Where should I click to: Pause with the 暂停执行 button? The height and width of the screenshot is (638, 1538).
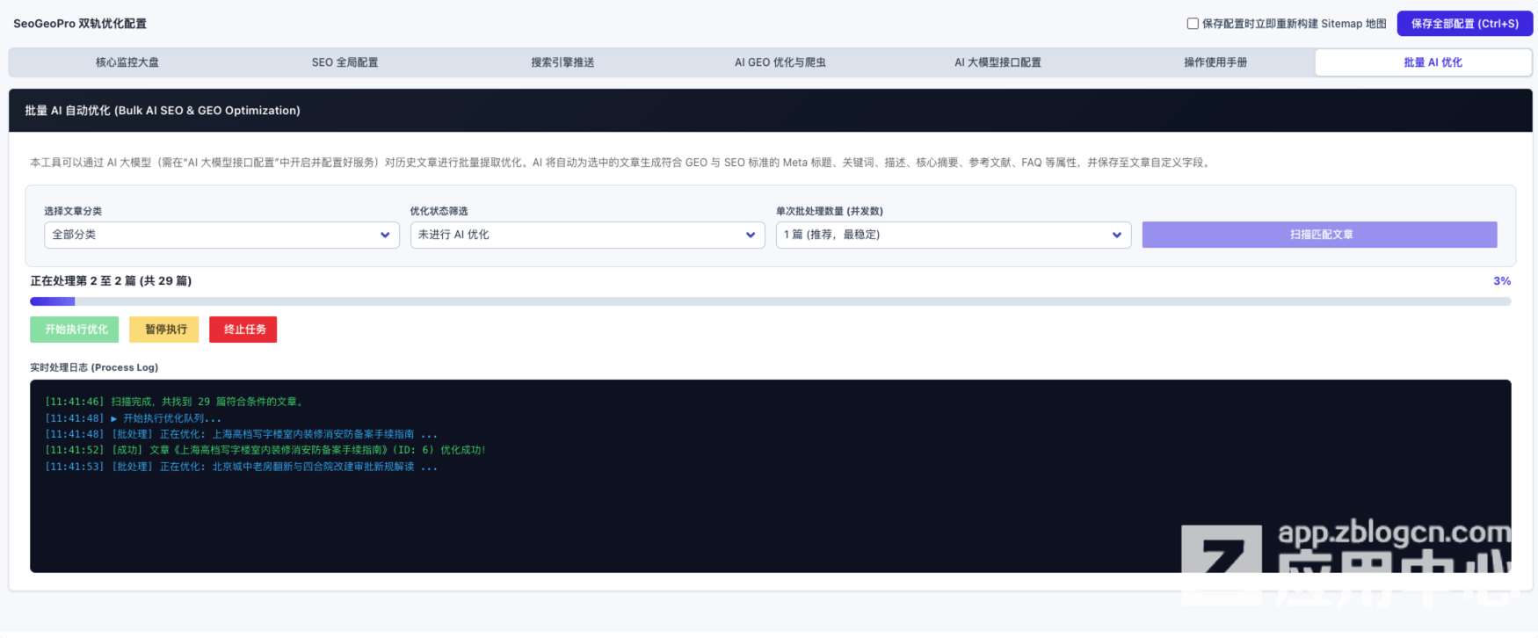[x=164, y=330]
